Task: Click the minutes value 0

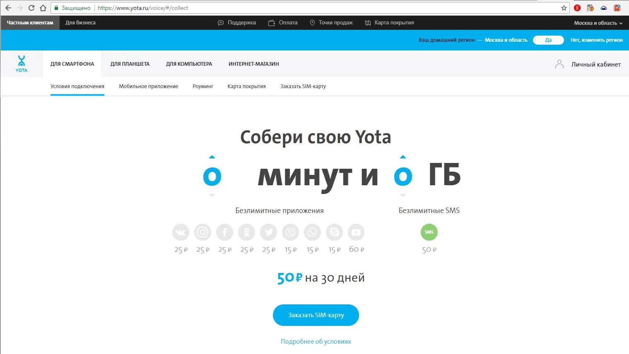Action: [x=212, y=176]
